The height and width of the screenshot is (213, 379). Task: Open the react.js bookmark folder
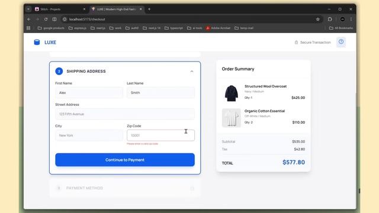[x=98, y=28]
